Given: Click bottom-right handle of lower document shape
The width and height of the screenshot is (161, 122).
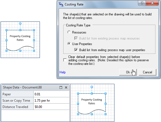Looking at the screenshot, I should point(106,114).
